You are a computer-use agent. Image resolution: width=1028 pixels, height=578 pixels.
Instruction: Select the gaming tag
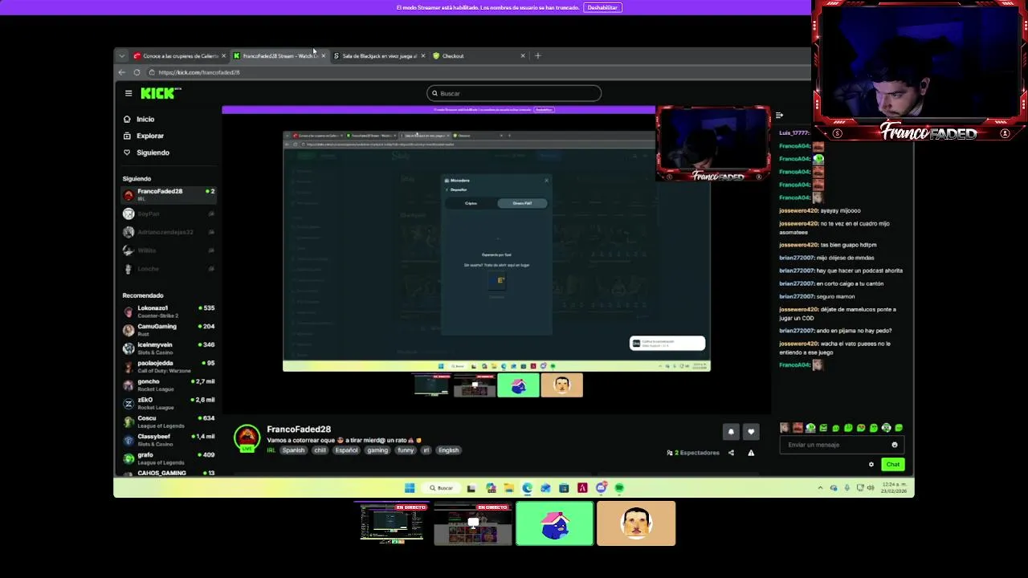[377, 450]
